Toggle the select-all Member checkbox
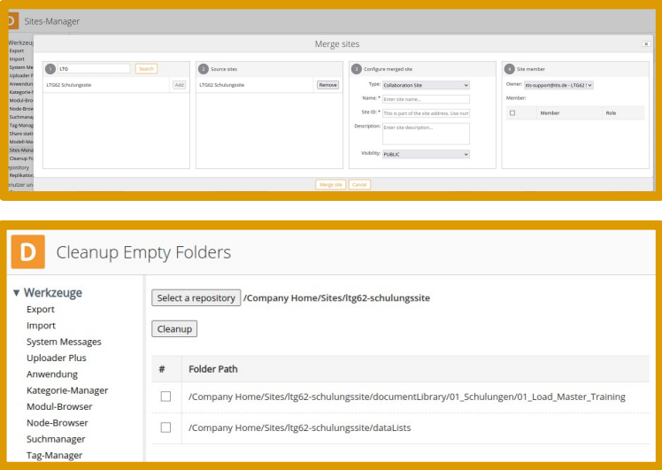 (512, 113)
